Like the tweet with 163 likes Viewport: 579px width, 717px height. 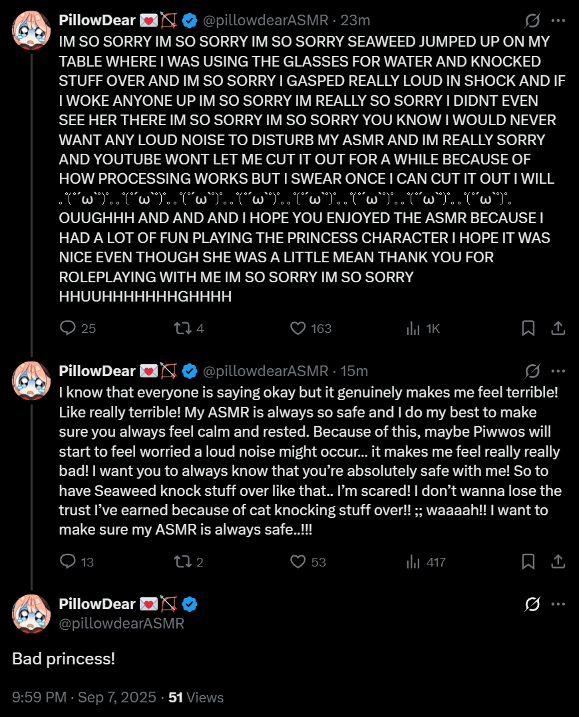point(298,328)
